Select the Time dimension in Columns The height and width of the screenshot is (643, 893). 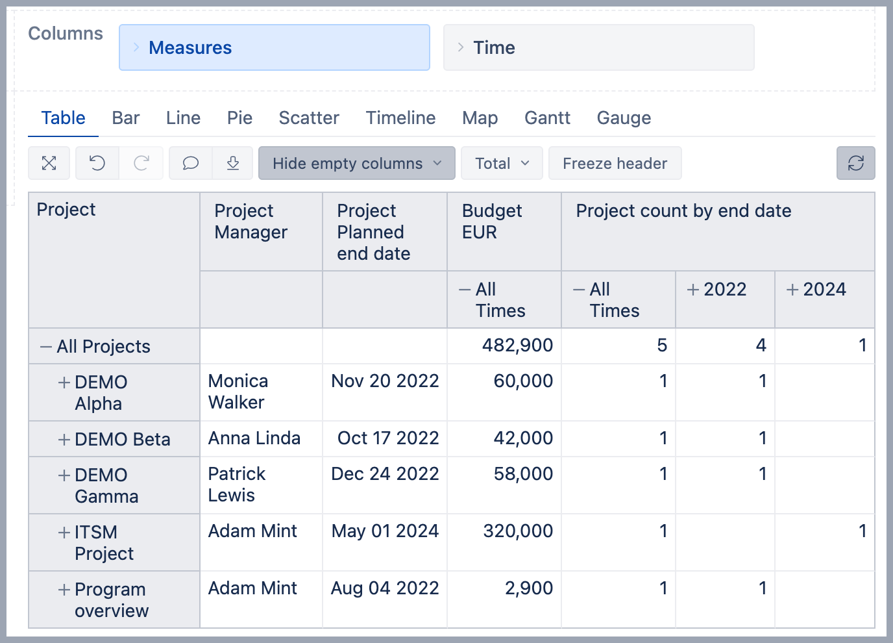(x=598, y=47)
